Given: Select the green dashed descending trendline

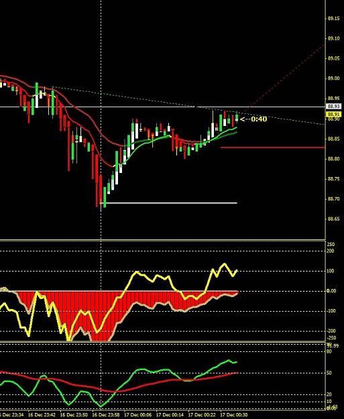Looking at the screenshot, I should tap(187, 105).
